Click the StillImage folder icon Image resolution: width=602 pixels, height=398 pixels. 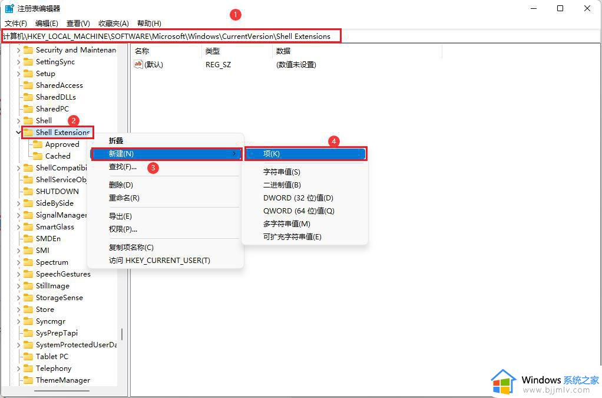point(28,286)
